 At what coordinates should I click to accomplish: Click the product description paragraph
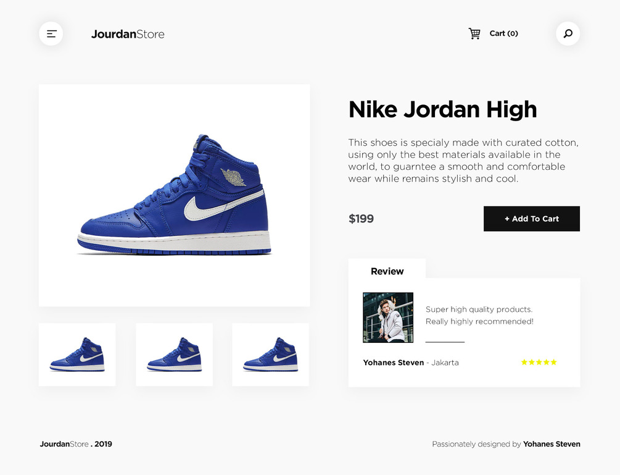coord(463,161)
